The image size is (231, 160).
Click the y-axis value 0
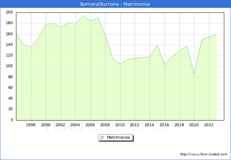12,120
